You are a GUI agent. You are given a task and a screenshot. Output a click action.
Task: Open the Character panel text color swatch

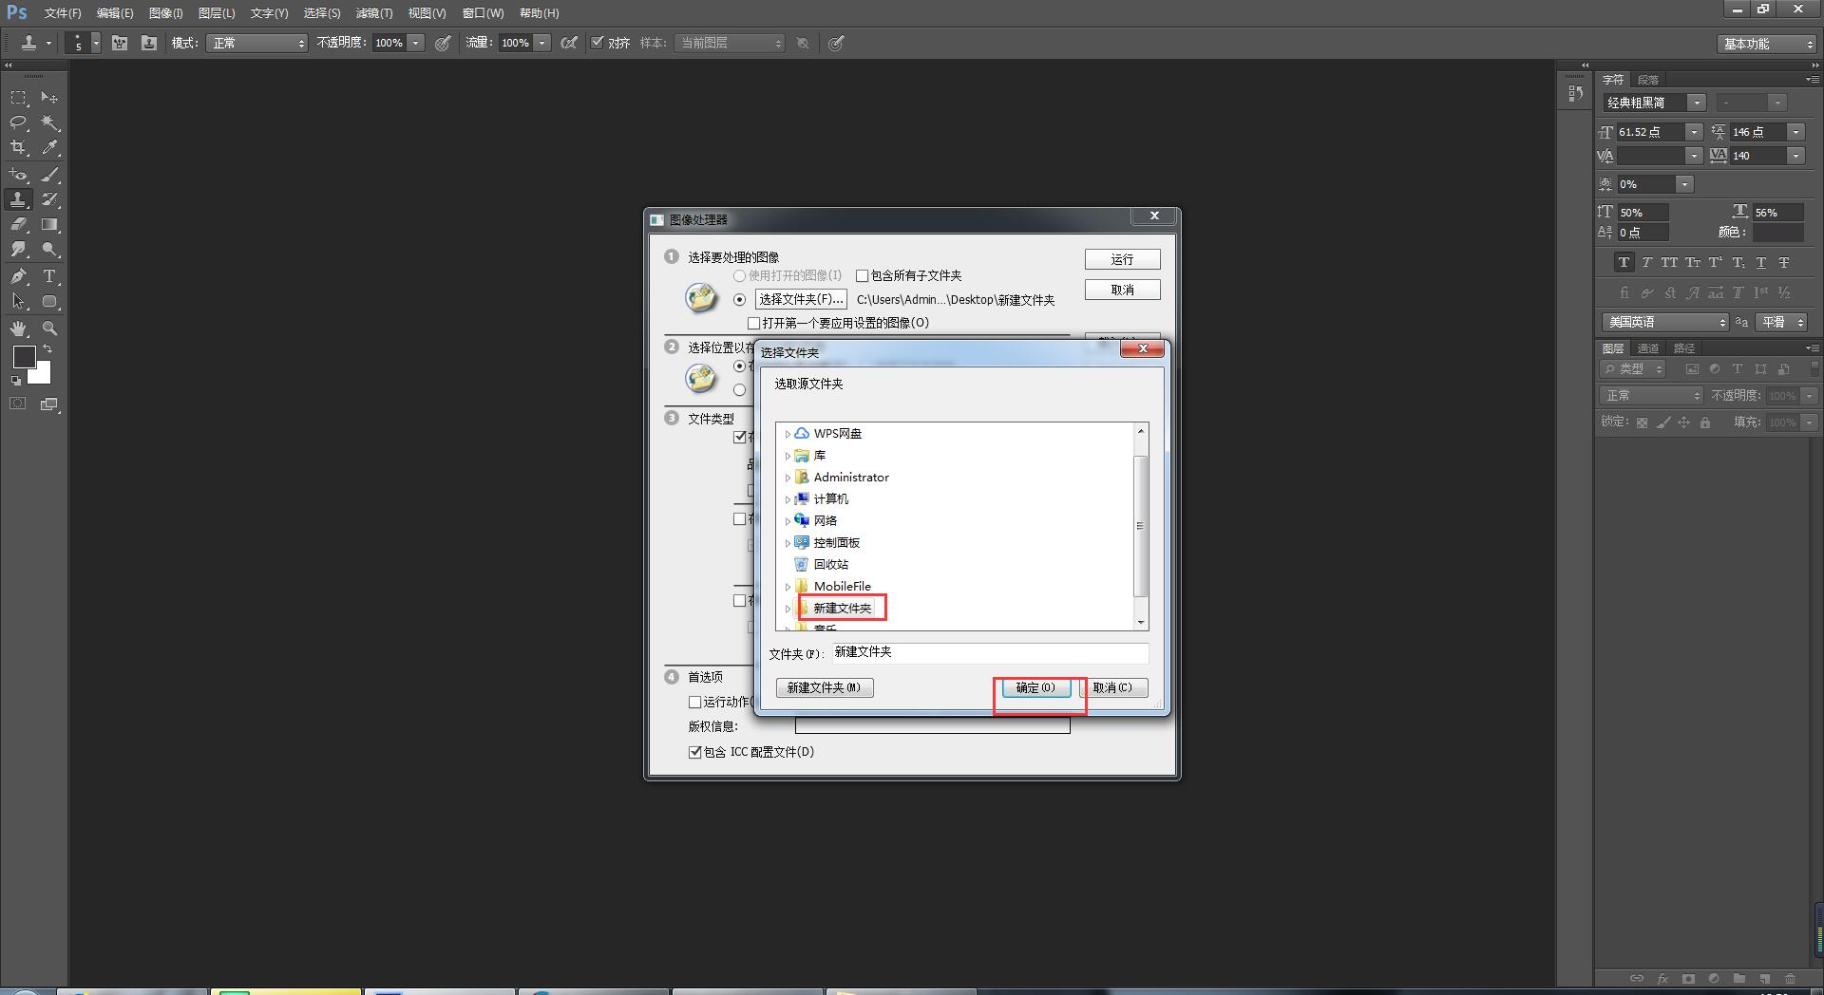[x=1777, y=233]
